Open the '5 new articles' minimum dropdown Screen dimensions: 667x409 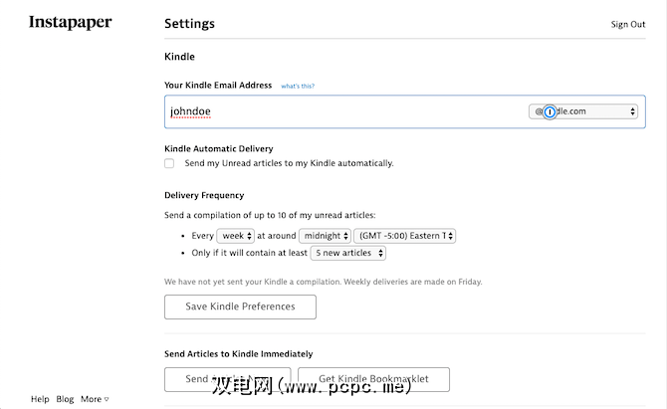pyautogui.click(x=347, y=254)
